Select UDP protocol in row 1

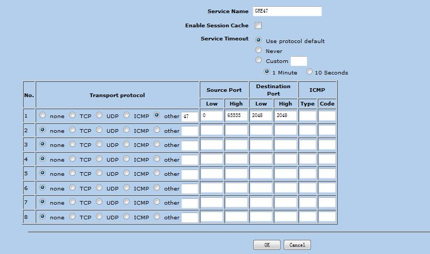[x=99, y=115]
